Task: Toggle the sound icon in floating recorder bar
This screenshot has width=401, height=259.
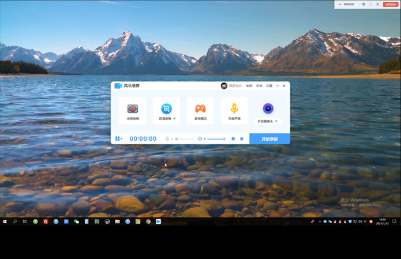Action: 363,5
